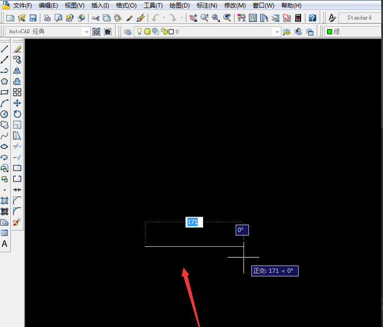Select the Polygon drawing tool
Image resolution: width=383 pixels, height=327 pixels.
tap(5, 81)
